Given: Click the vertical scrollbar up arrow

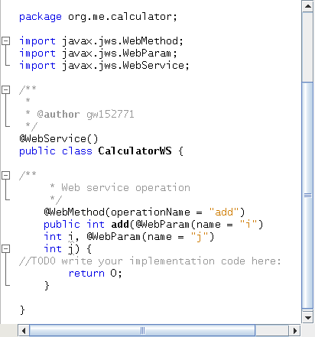Looking at the screenshot, I should (307, 6).
